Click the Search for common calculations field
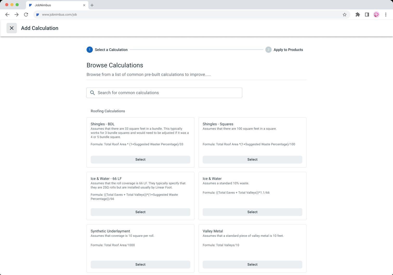Screen dimensions: 393x275 [166, 93]
